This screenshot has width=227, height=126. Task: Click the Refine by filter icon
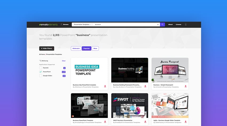coord(40,61)
